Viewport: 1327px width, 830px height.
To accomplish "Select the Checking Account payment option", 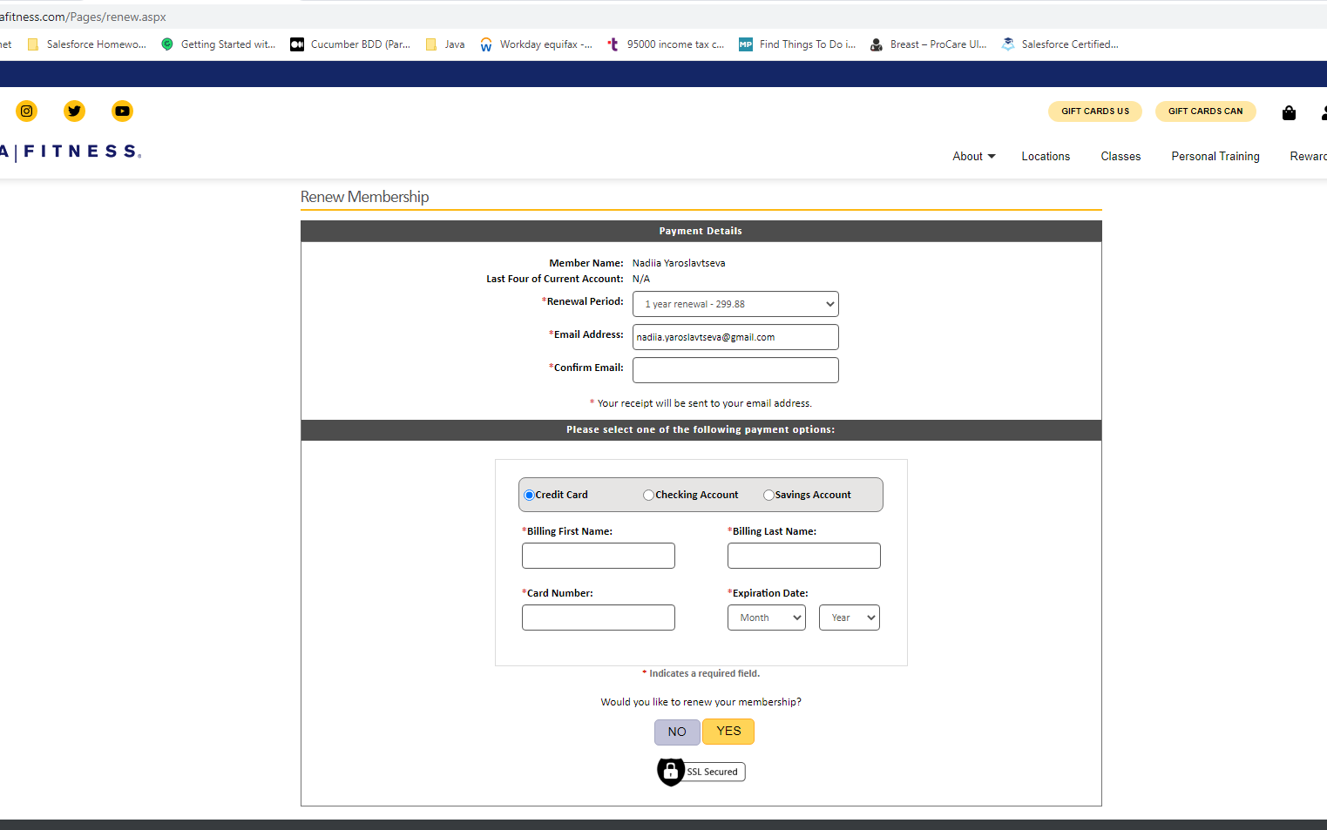I will tap(648, 494).
